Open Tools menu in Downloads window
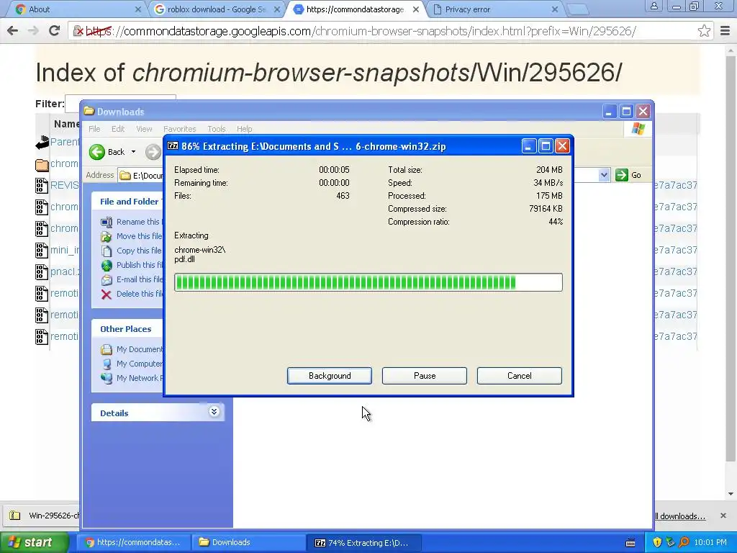Viewport: 737px width, 553px height. (x=217, y=128)
